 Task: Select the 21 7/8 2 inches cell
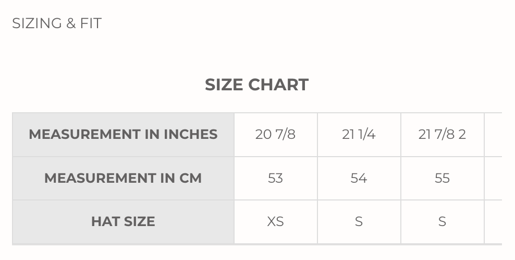(x=442, y=134)
